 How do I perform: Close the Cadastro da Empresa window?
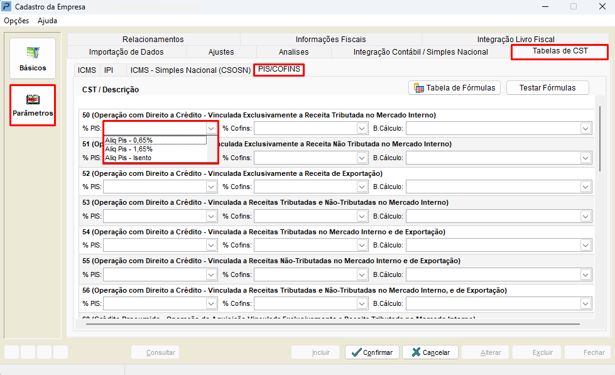(x=602, y=6)
